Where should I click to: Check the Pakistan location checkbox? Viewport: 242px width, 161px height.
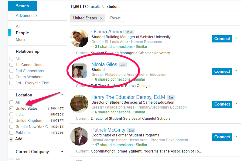pos(12,133)
